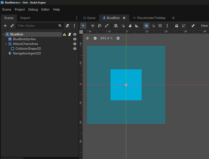Click the add new node plus button

pos(5,25)
